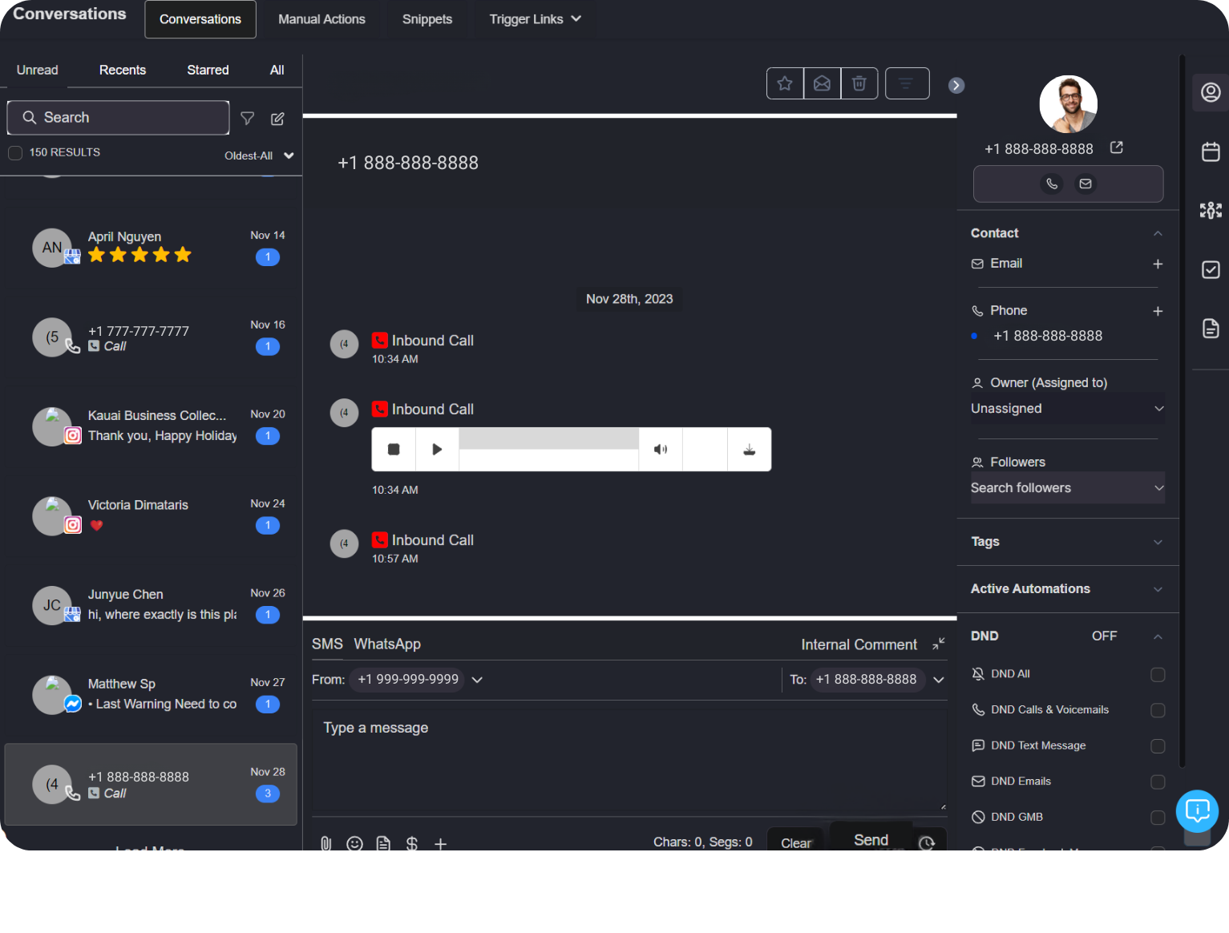Click the Clear button

coord(795,842)
